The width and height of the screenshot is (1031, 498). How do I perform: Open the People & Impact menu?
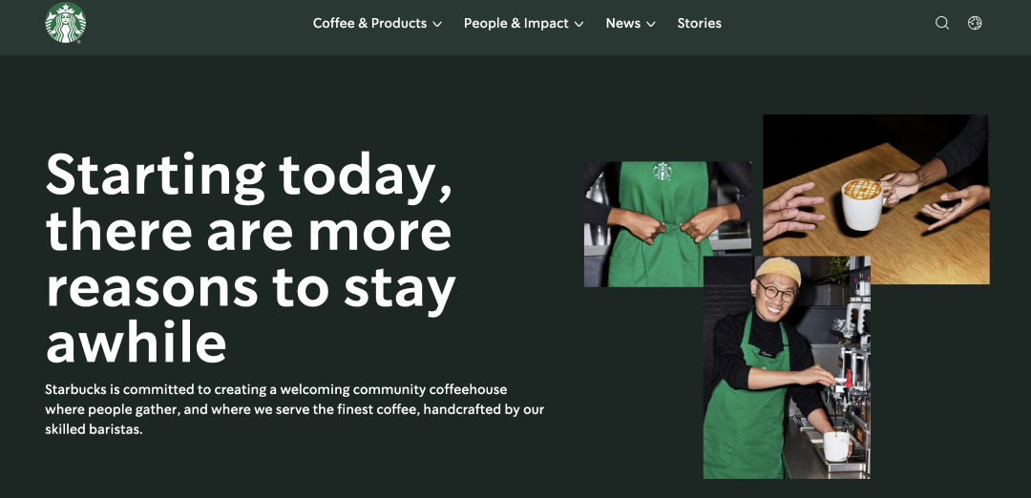[523, 23]
